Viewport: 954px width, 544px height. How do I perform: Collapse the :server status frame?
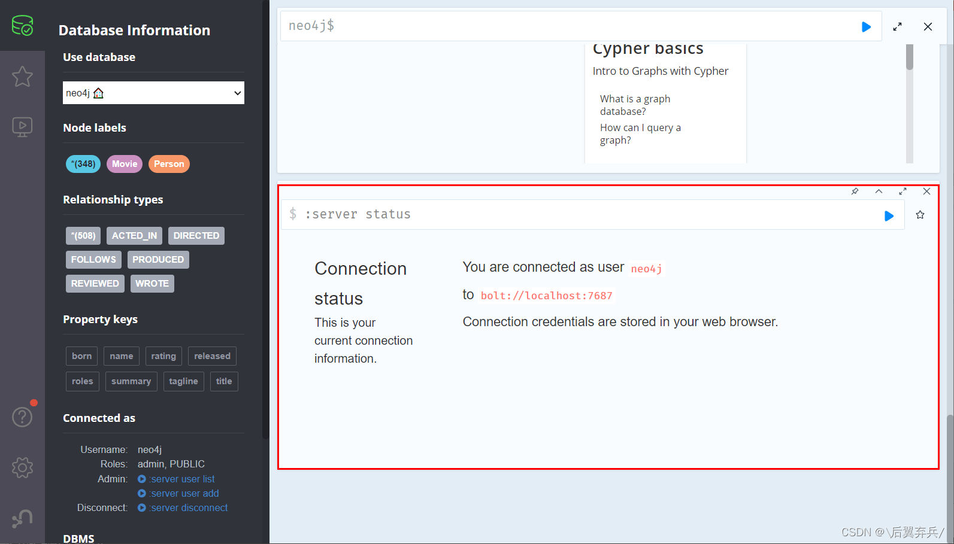[879, 192]
